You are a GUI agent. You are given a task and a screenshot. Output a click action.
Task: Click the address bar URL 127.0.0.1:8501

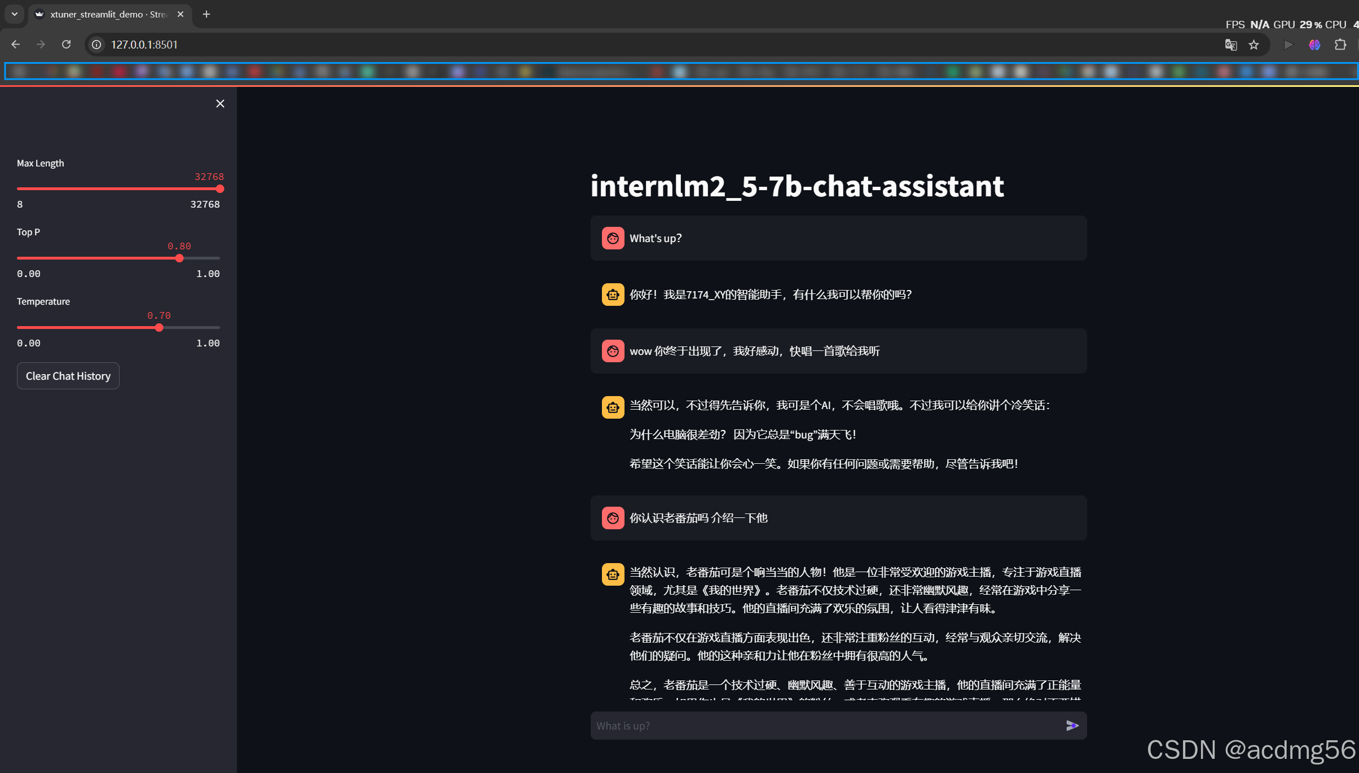[144, 45]
